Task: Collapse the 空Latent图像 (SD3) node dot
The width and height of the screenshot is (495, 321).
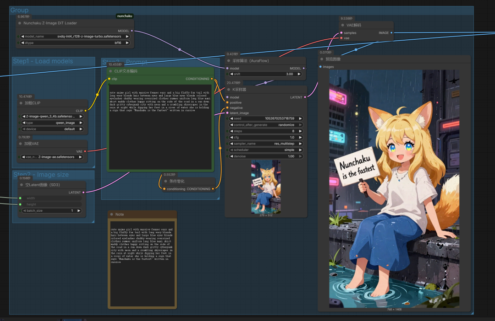Action: [22, 185]
